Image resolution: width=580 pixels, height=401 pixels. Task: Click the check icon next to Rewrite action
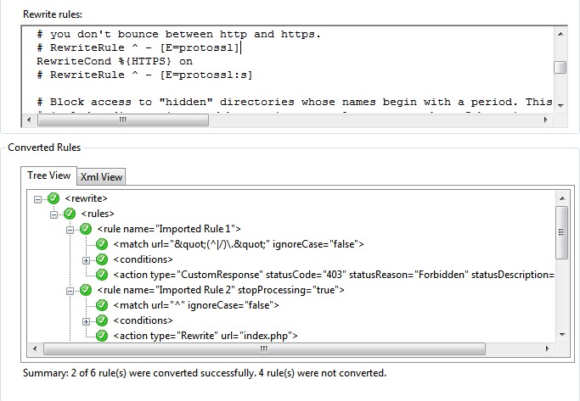(x=102, y=336)
